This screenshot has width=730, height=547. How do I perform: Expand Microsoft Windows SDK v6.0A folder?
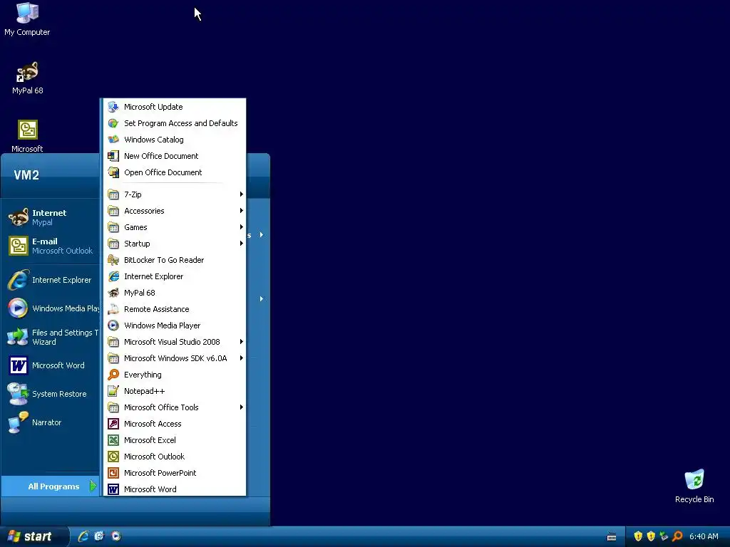(x=174, y=358)
